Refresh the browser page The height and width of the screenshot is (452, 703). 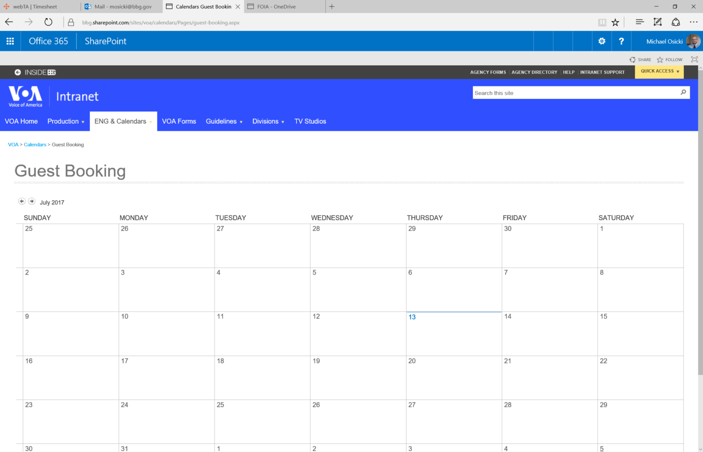click(x=48, y=22)
